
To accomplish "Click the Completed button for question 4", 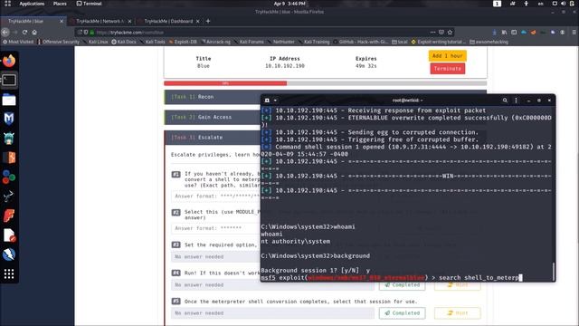I will 402,285.
